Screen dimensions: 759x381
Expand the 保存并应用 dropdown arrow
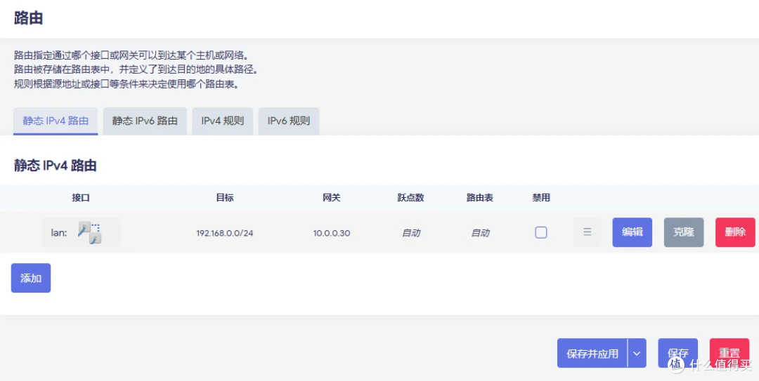pos(637,354)
